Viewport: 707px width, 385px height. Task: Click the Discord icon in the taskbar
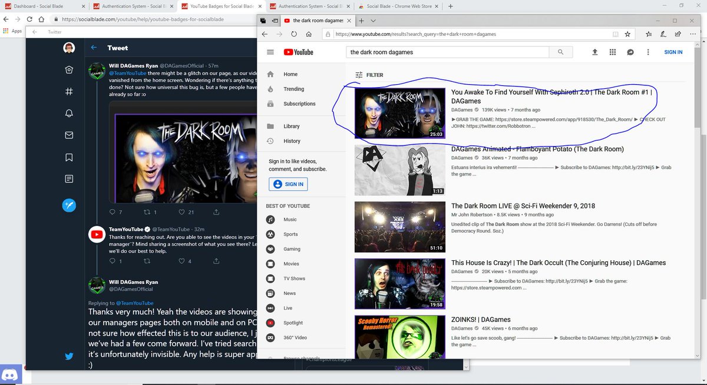pos(11,375)
